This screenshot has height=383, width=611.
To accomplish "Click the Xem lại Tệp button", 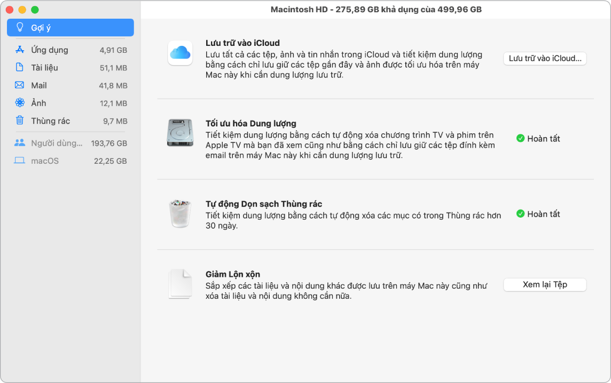I will click(545, 284).
